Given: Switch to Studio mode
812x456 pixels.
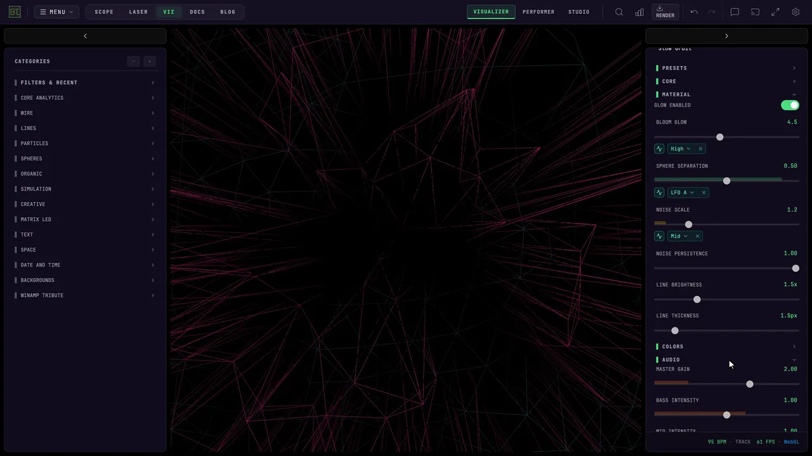Looking at the screenshot, I should (x=579, y=12).
